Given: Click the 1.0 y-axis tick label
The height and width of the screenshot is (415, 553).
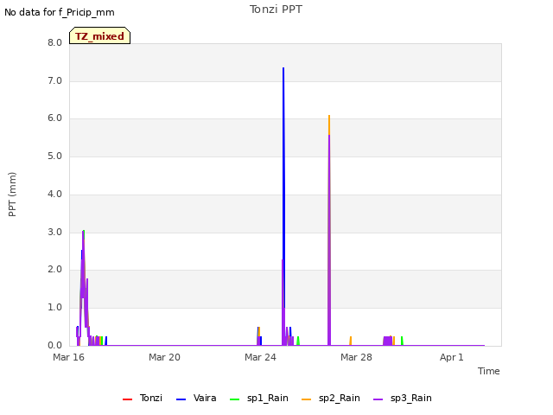Looking at the screenshot, I should coord(54,308).
